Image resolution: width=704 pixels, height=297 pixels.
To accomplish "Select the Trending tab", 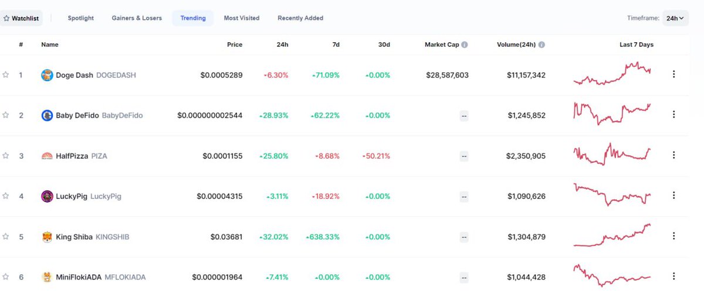I will click(x=193, y=18).
